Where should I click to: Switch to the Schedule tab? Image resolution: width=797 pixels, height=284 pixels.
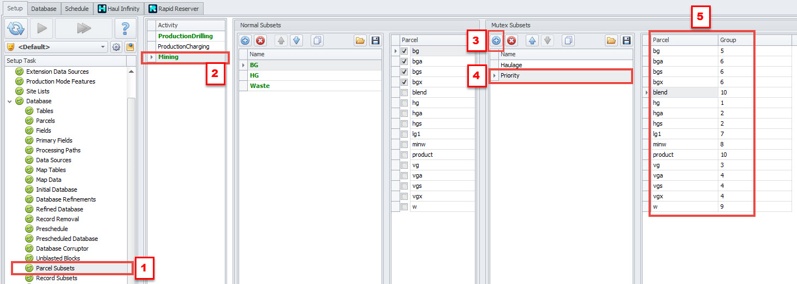(x=76, y=9)
